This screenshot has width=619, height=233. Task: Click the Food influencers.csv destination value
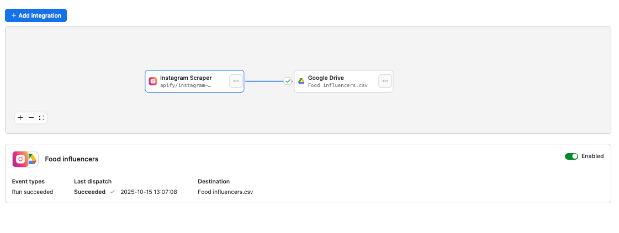[225, 192]
